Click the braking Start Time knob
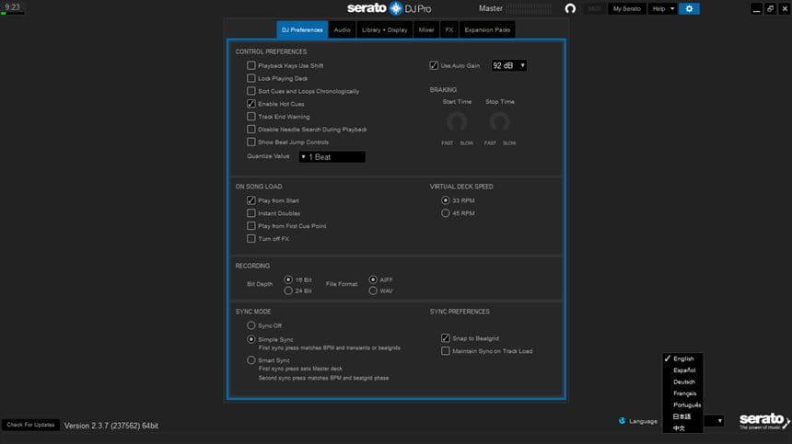The width and height of the screenshot is (792, 444). (457, 121)
